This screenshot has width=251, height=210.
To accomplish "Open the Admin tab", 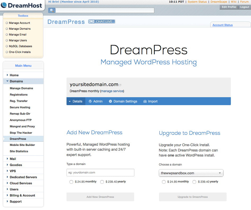I will click(96, 101).
